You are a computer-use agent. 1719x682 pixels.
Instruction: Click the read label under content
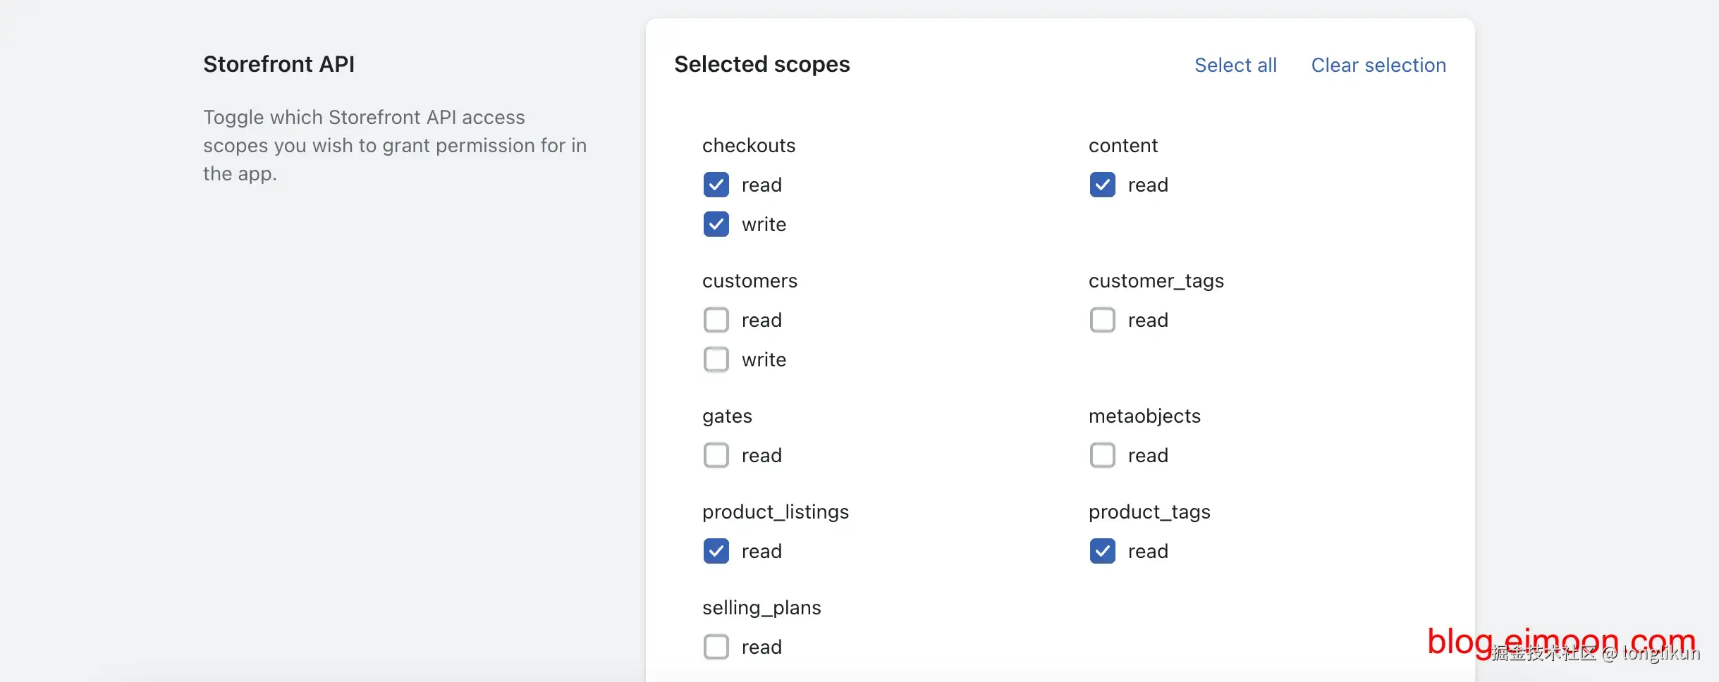(1148, 185)
